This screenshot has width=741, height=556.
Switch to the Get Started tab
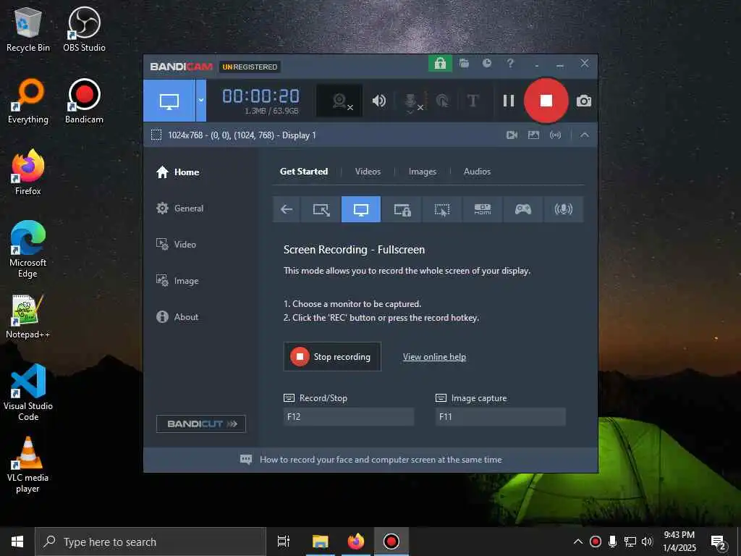(304, 172)
